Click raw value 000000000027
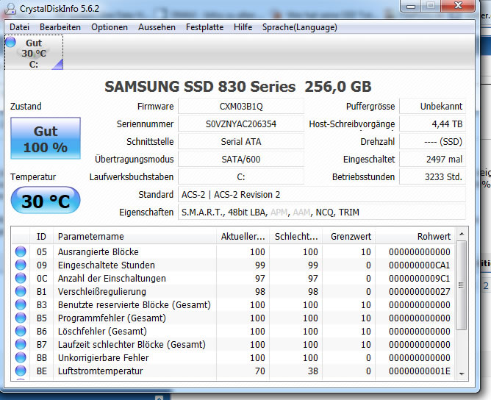 [x=420, y=292]
